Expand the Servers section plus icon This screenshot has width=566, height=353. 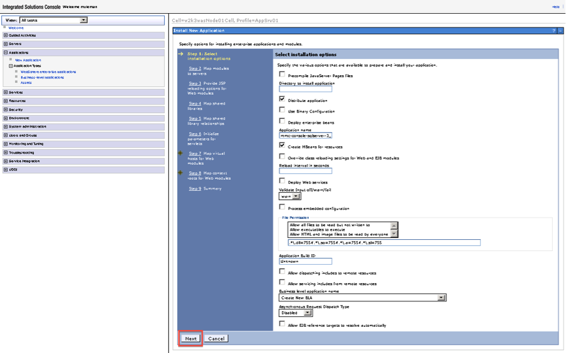pyautogui.click(x=6, y=44)
